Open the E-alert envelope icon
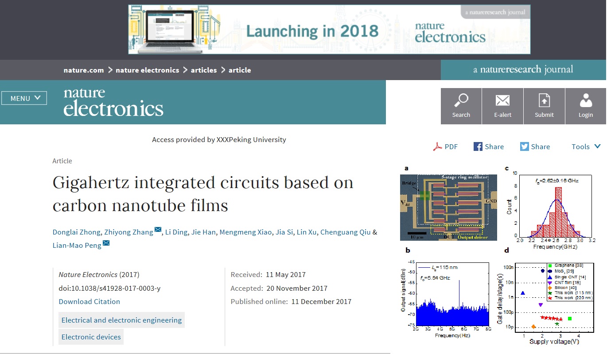The width and height of the screenshot is (607, 354). [502, 101]
